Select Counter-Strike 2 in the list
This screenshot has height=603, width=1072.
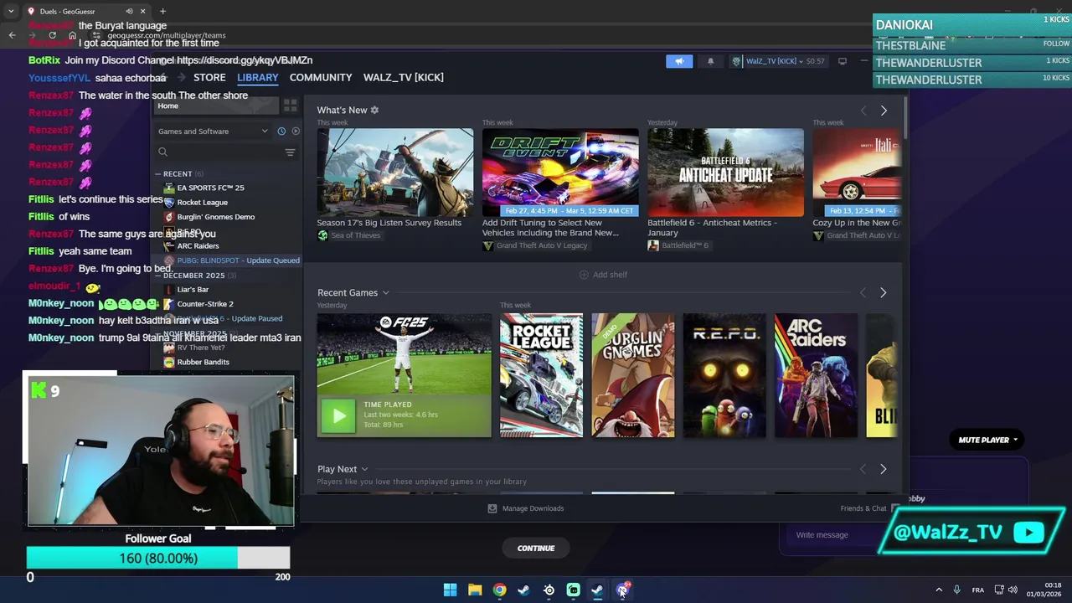coord(205,304)
